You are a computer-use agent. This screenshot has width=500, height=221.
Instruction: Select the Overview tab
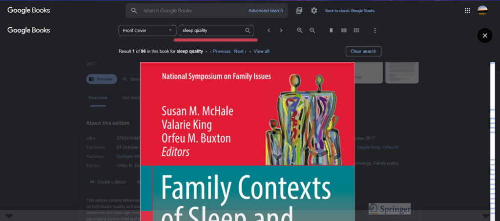(x=98, y=98)
